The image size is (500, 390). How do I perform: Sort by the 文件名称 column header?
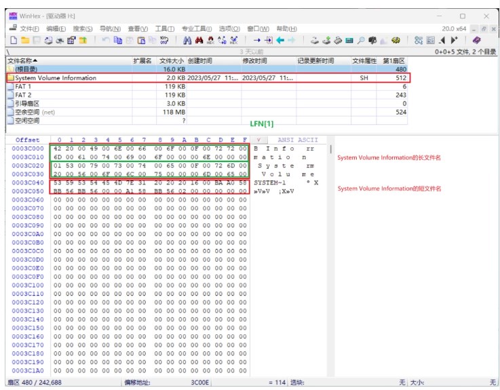pos(20,61)
